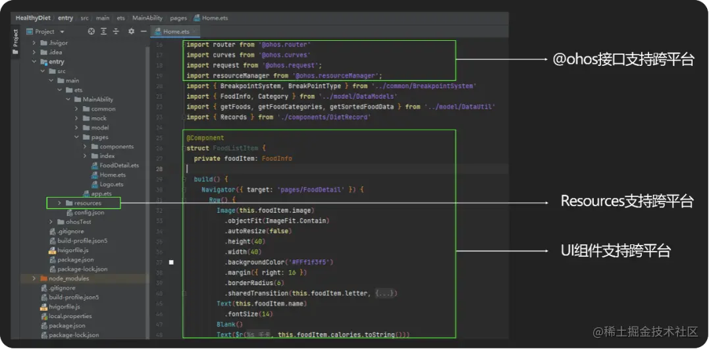This screenshot has width=711, height=351.
Task: Click the MainAbility folder icon
Action: (x=78, y=99)
